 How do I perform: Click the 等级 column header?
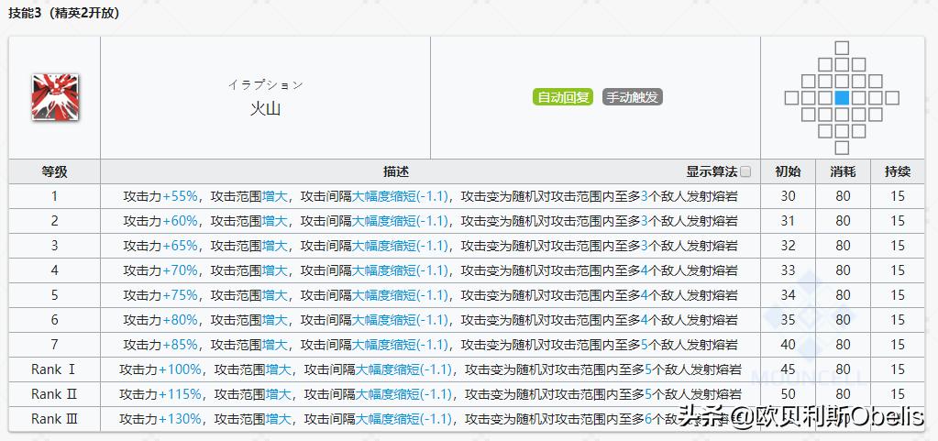[x=54, y=172]
